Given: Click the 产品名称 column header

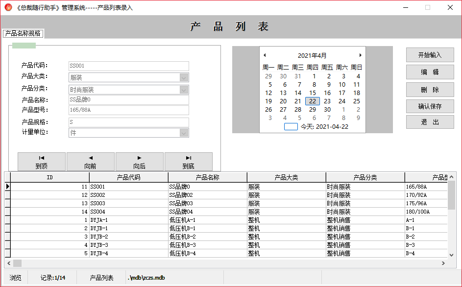Looking at the screenshot, I should click(x=208, y=177).
